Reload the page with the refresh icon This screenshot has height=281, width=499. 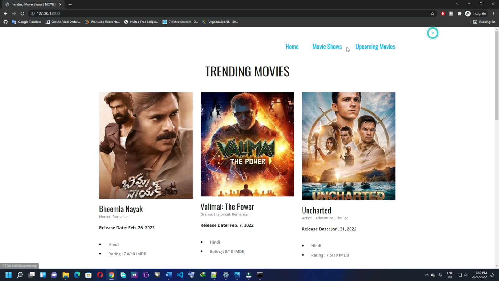click(22, 13)
